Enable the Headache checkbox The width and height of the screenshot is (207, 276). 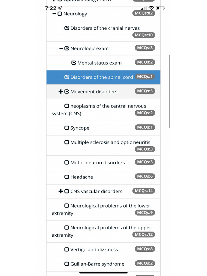(x=67, y=177)
